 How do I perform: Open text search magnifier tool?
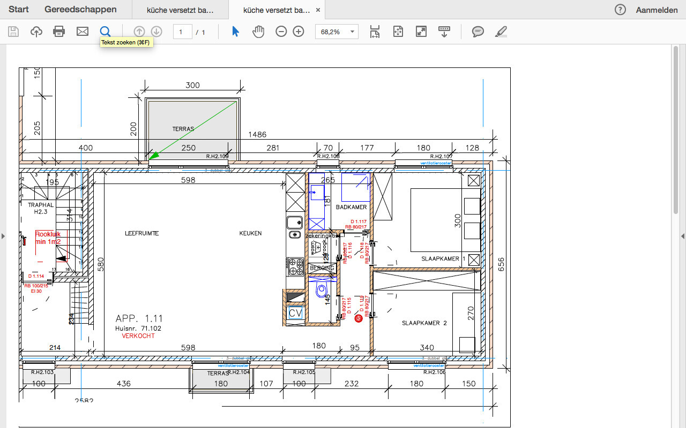click(106, 32)
